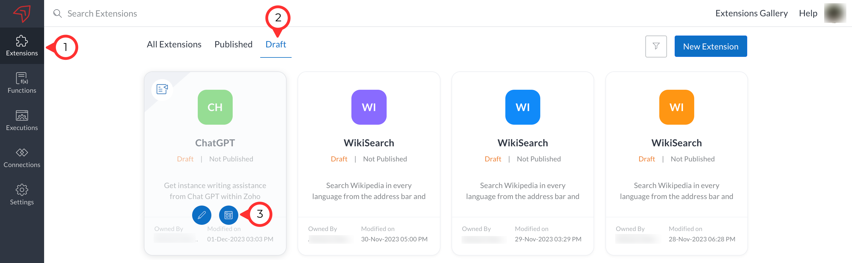Click the pencil edit icon on ChatGPT
This screenshot has width=852, height=263.
(201, 215)
